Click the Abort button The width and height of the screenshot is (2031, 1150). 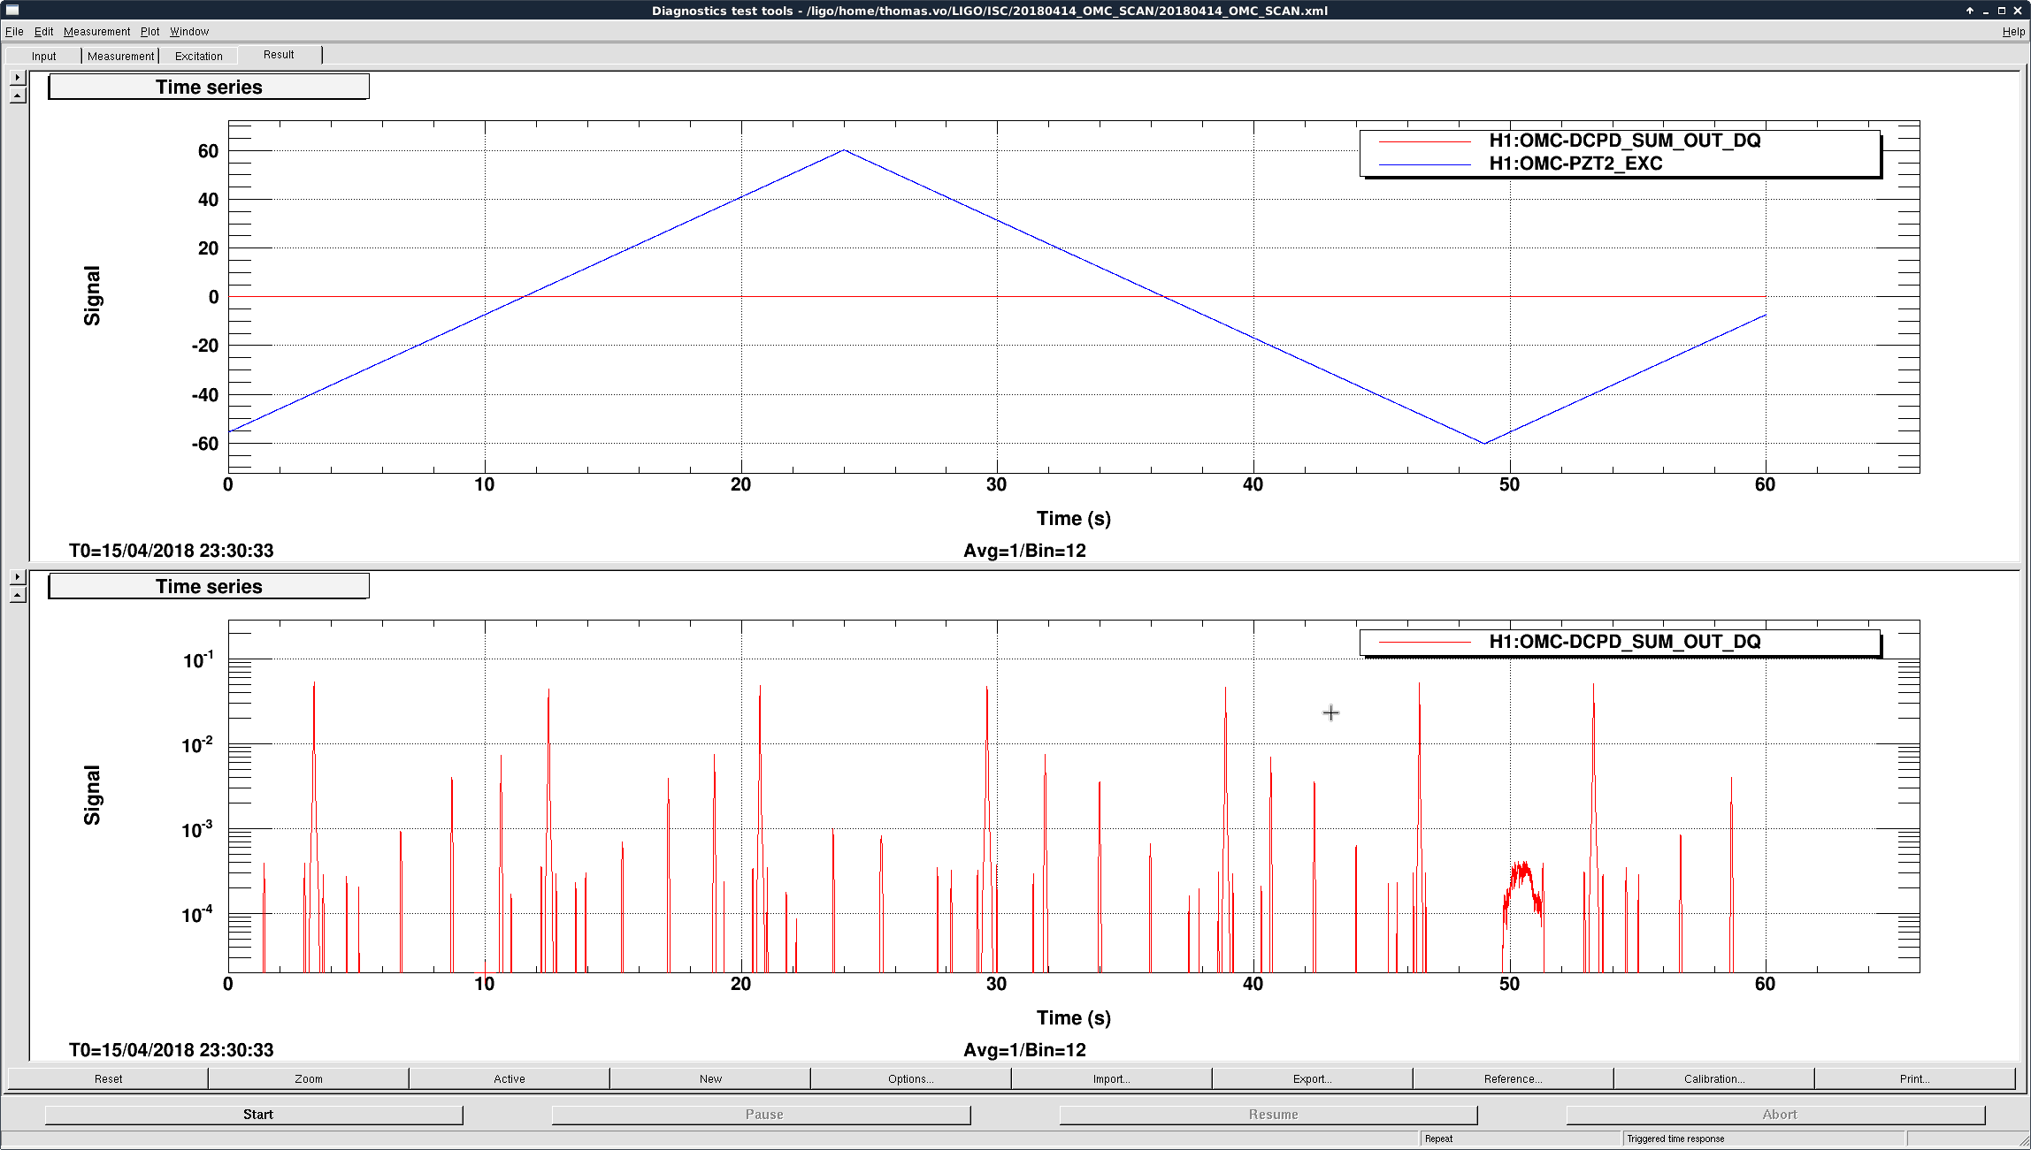pyautogui.click(x=1776, y=1115)
